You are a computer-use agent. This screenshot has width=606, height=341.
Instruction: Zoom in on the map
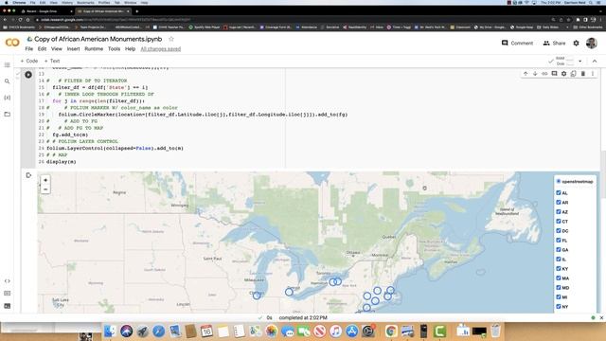click(x=45, y=180)
